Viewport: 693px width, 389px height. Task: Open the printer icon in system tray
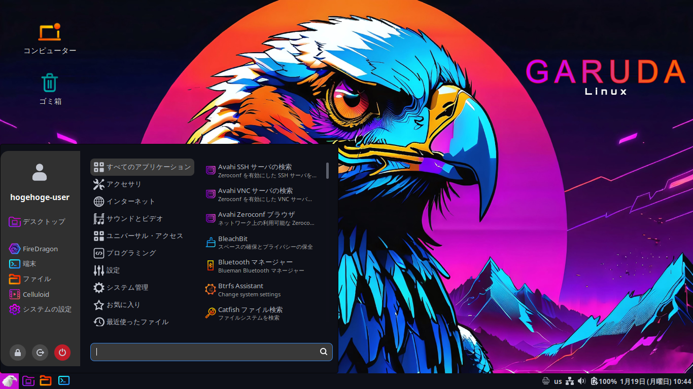coord(545,381)
